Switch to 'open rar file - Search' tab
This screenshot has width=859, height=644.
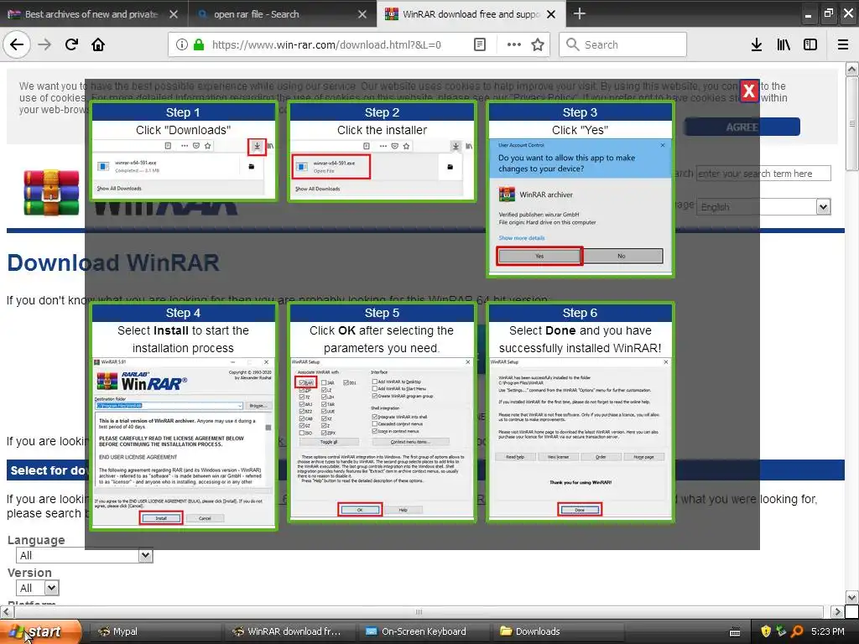click(283, 13)
